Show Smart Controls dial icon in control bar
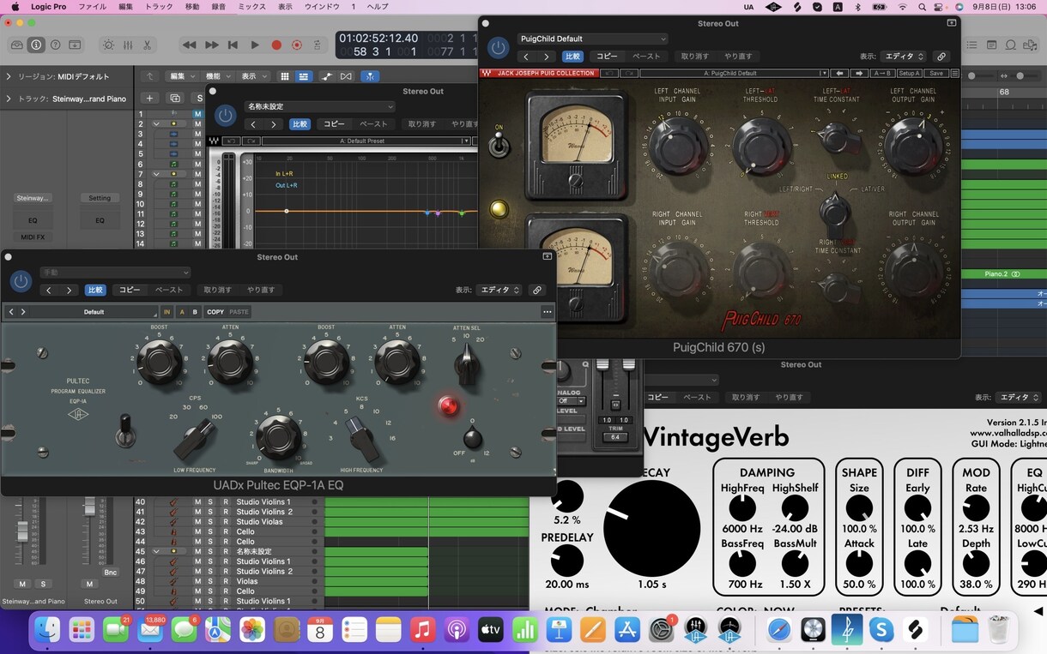1047x654 pixels. pos(108,45)
